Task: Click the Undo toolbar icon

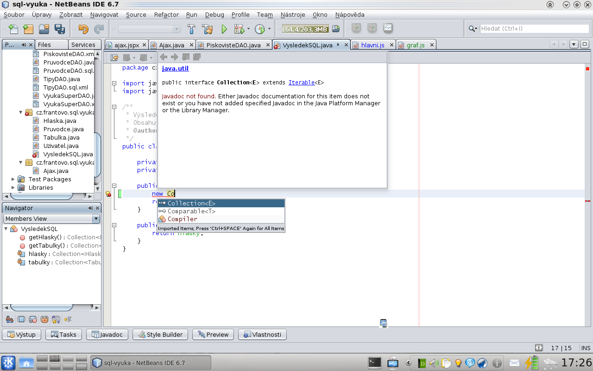Action: (x=83, y=29)
